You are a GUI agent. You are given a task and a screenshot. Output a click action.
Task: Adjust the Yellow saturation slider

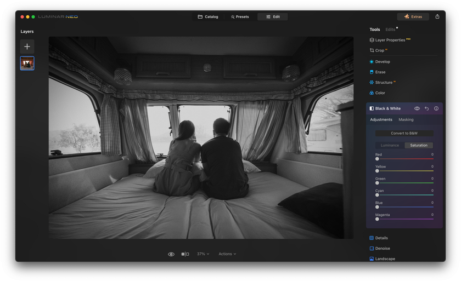405,171
